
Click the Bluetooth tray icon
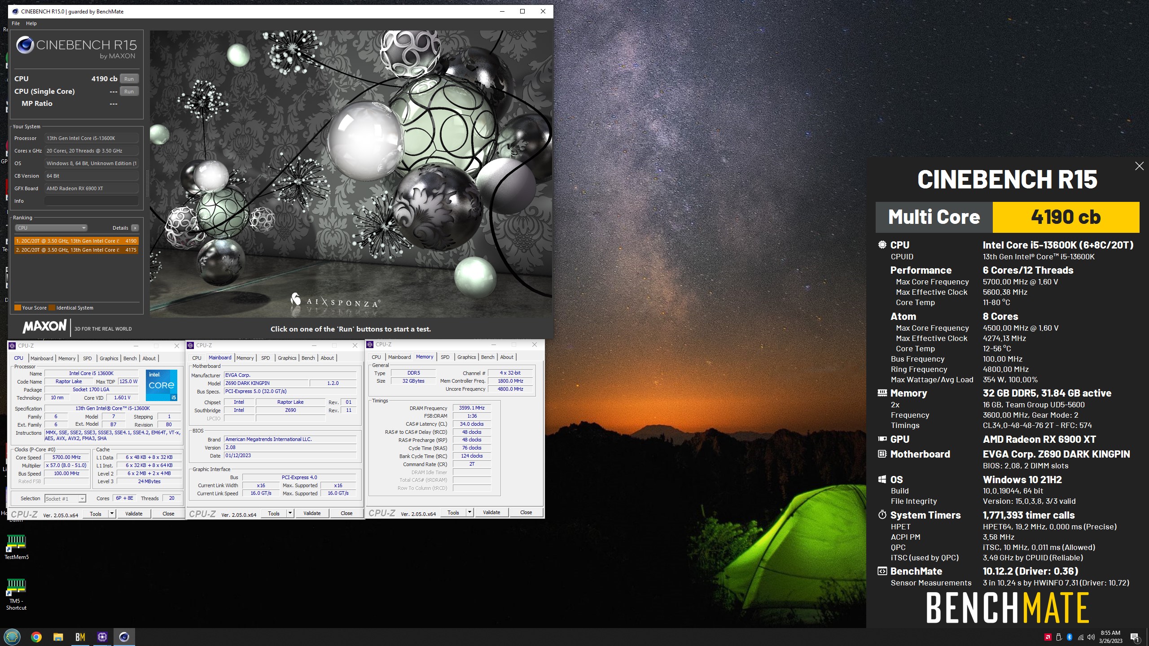[x=1070, y=637]
